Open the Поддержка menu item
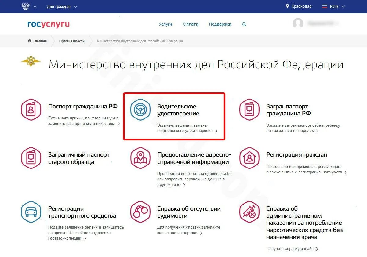Viewport: 367px width, 257px height. [220, 24]
